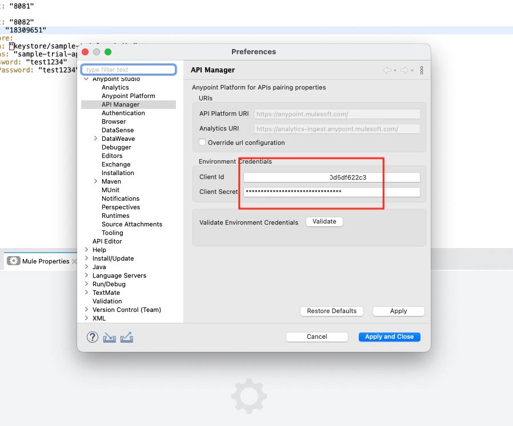This screenshot has height=426, width=513.
Task: Expand the DataWeave tree node
Action: point(95,139)
